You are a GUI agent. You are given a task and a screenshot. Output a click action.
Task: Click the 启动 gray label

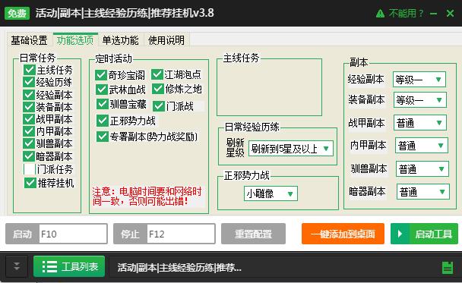click(22, 234)
